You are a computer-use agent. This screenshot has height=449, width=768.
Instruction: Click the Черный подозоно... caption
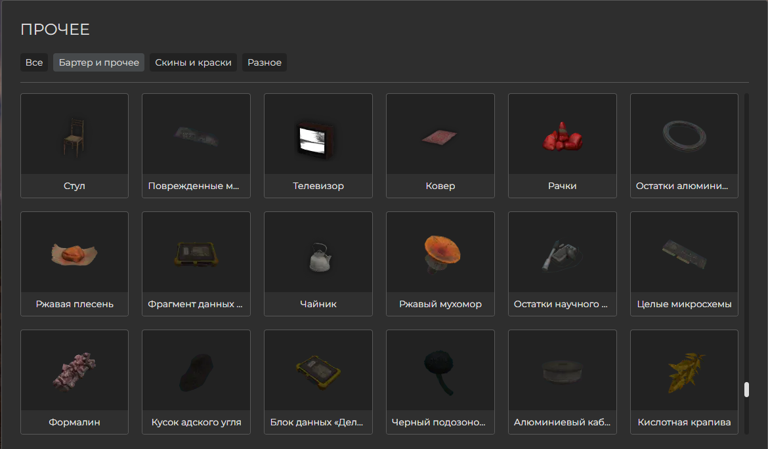click(x=438, y=422)
